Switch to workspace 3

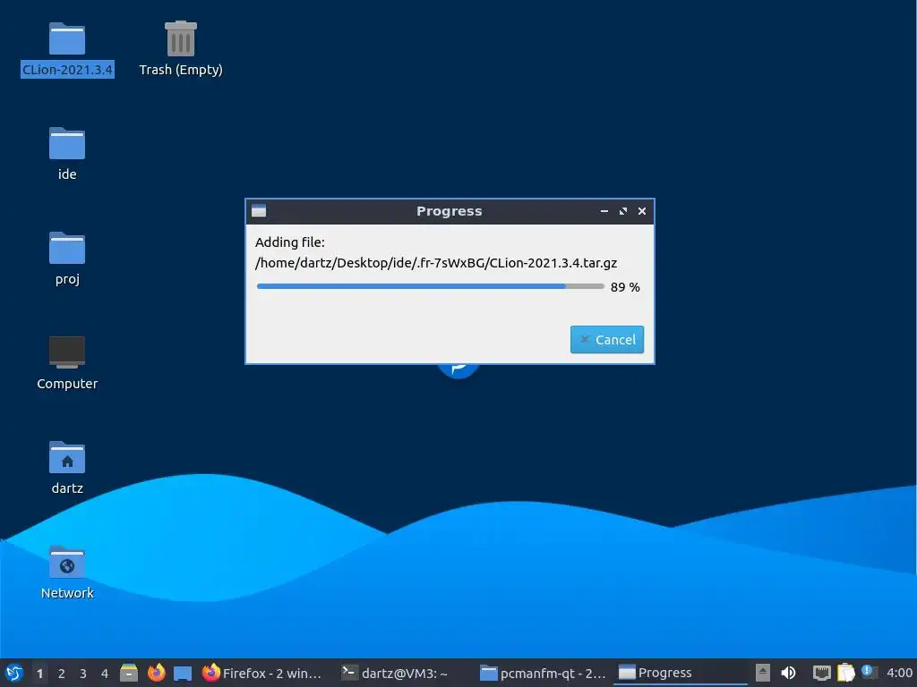click(x=83, y=673)
